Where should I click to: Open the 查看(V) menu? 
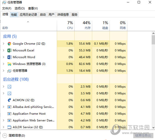click(33, 8)
